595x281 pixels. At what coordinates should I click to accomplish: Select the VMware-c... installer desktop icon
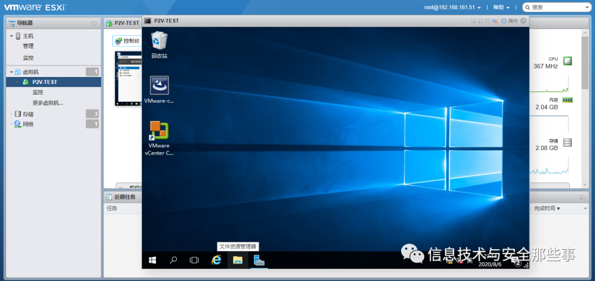pos(159,90)
